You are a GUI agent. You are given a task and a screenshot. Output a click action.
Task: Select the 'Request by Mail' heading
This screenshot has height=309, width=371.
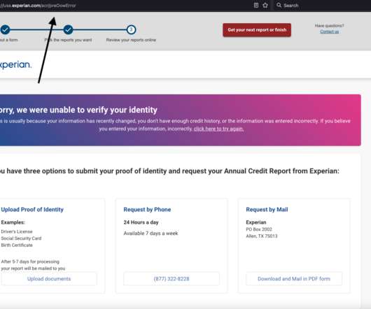click(267, 210)
